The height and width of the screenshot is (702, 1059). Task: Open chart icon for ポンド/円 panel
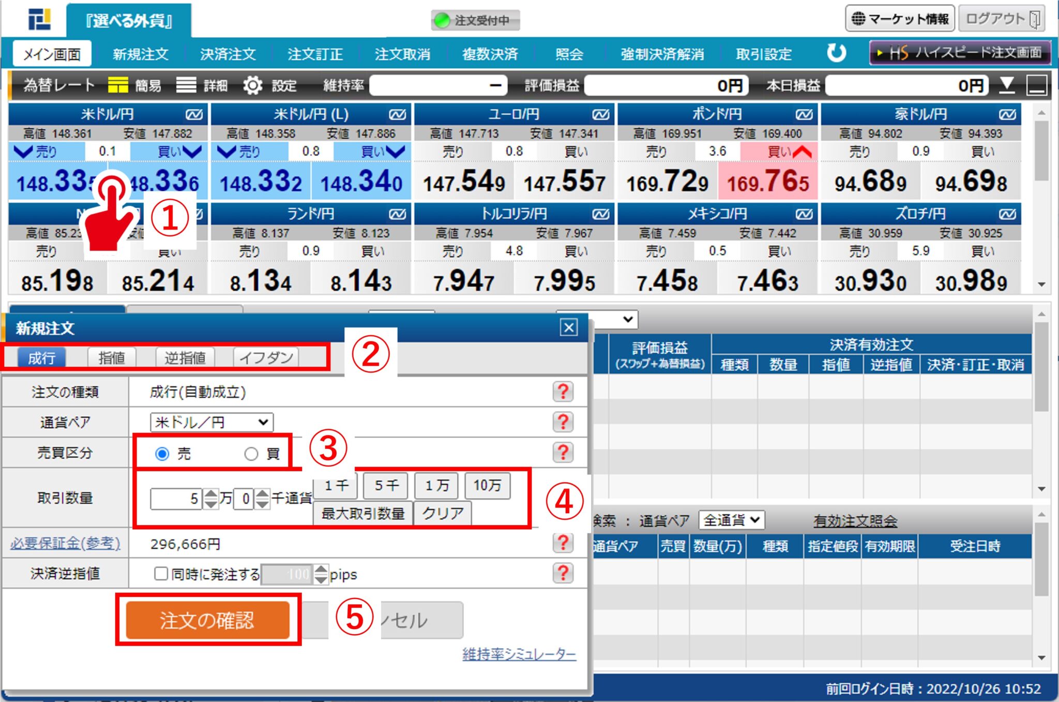(x=804, y=114)
